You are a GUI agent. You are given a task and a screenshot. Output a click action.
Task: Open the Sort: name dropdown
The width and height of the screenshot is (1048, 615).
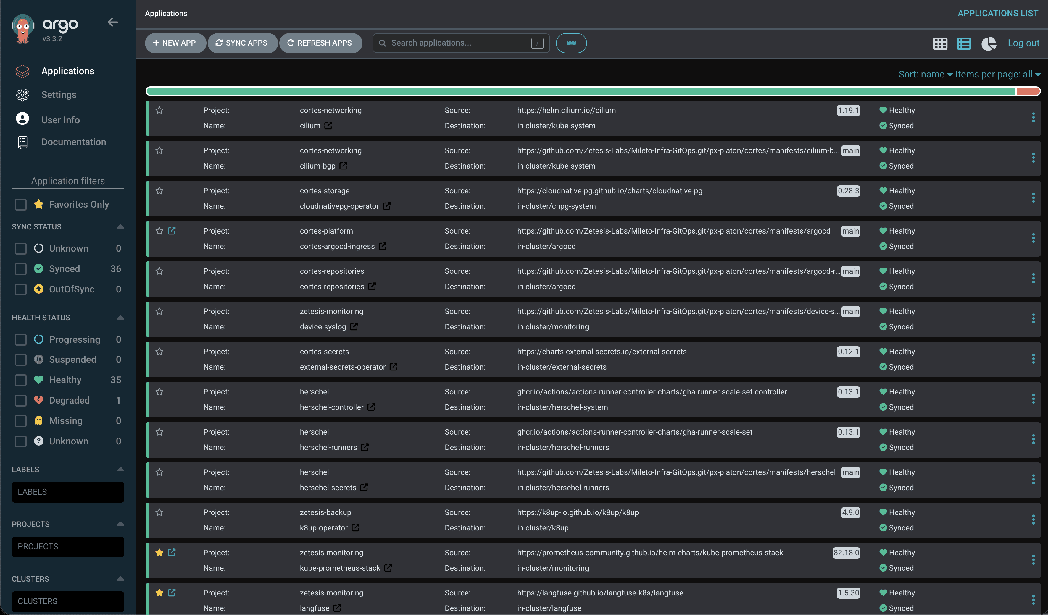925,75
